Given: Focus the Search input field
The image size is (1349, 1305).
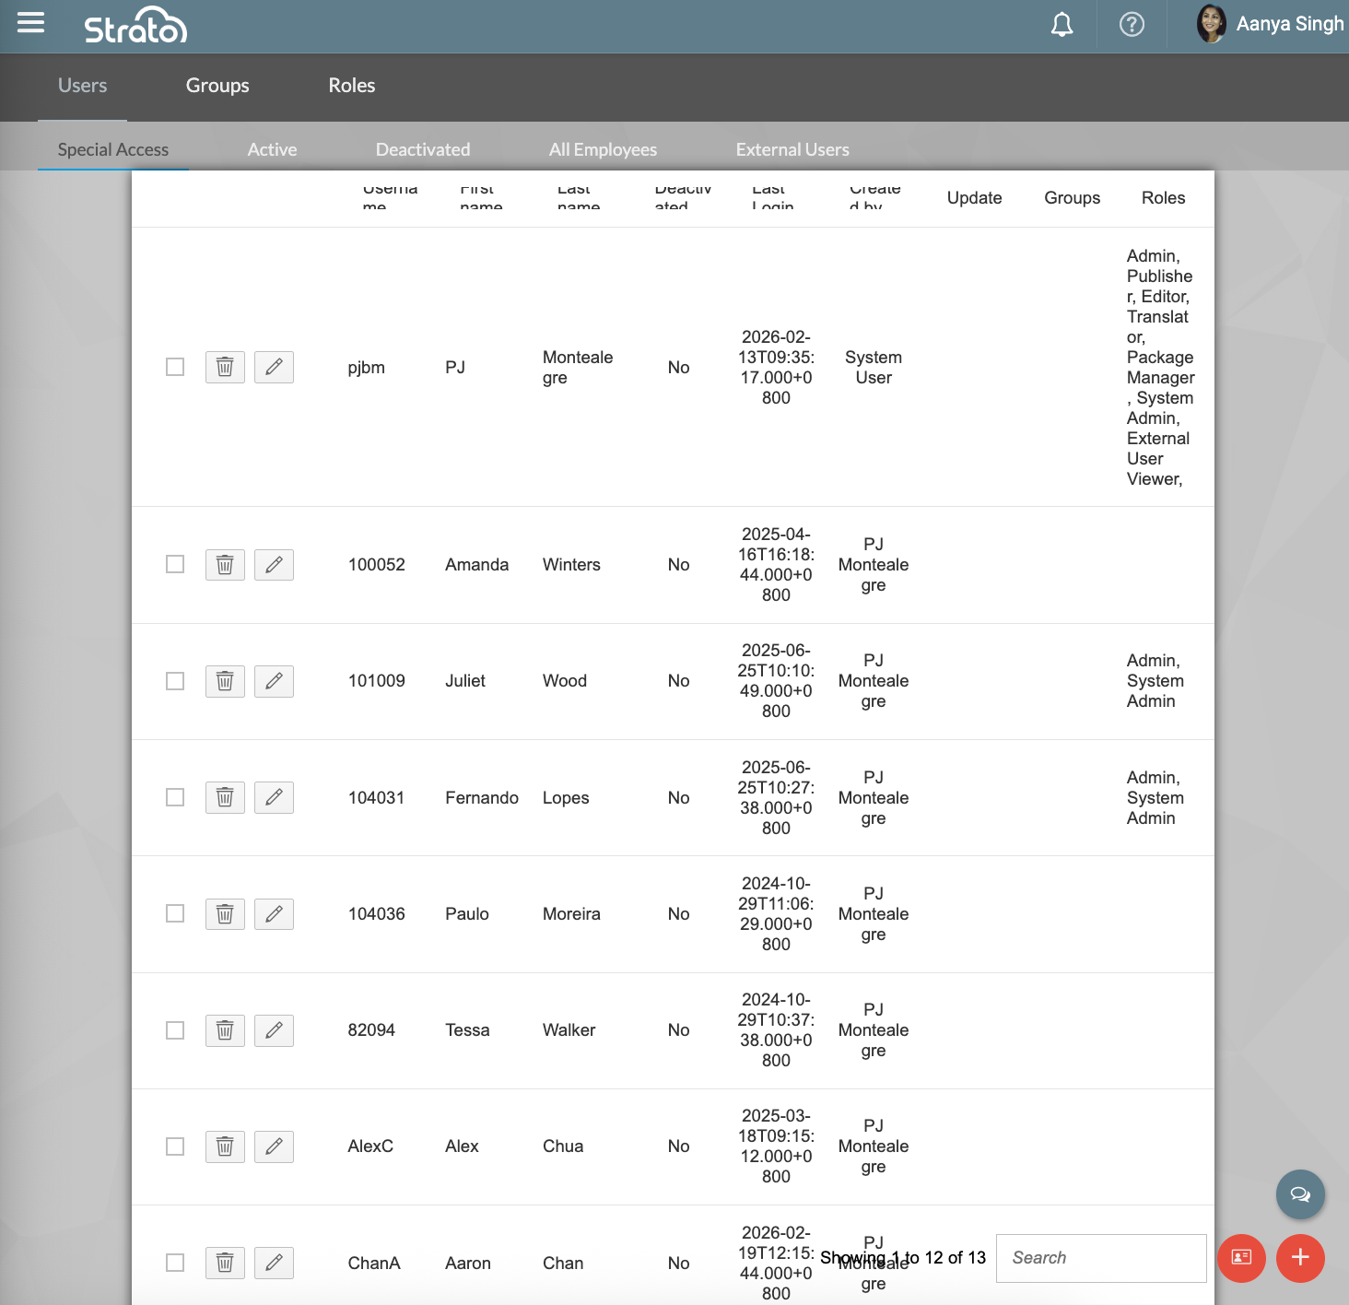Looking at the screenshot, I should (x=1101, y=1258).
